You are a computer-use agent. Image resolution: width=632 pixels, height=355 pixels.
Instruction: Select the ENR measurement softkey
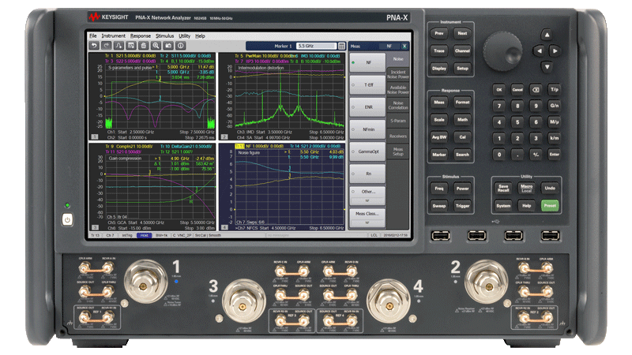(x=367, y=107)
